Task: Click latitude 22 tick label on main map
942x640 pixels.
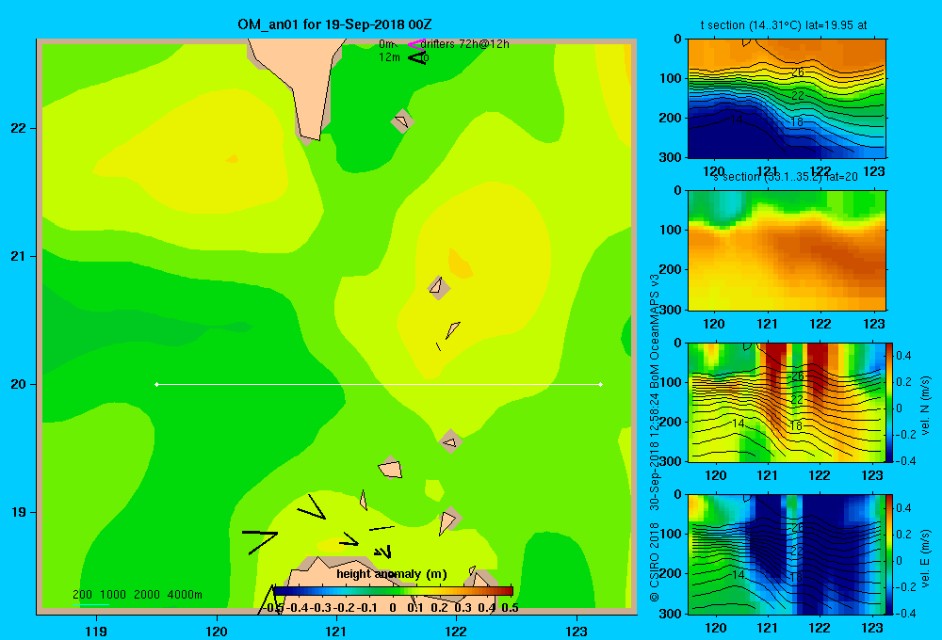Action: (19, 128)
